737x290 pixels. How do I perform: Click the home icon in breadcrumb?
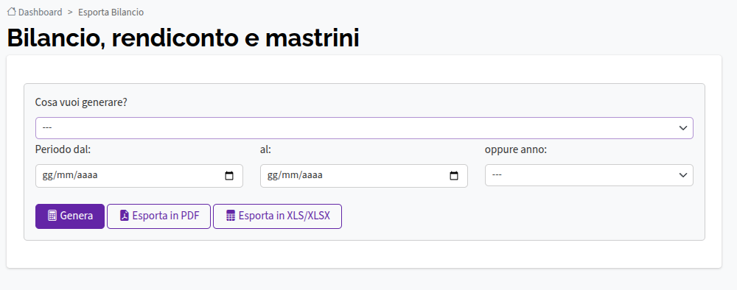tap(12, 12)
